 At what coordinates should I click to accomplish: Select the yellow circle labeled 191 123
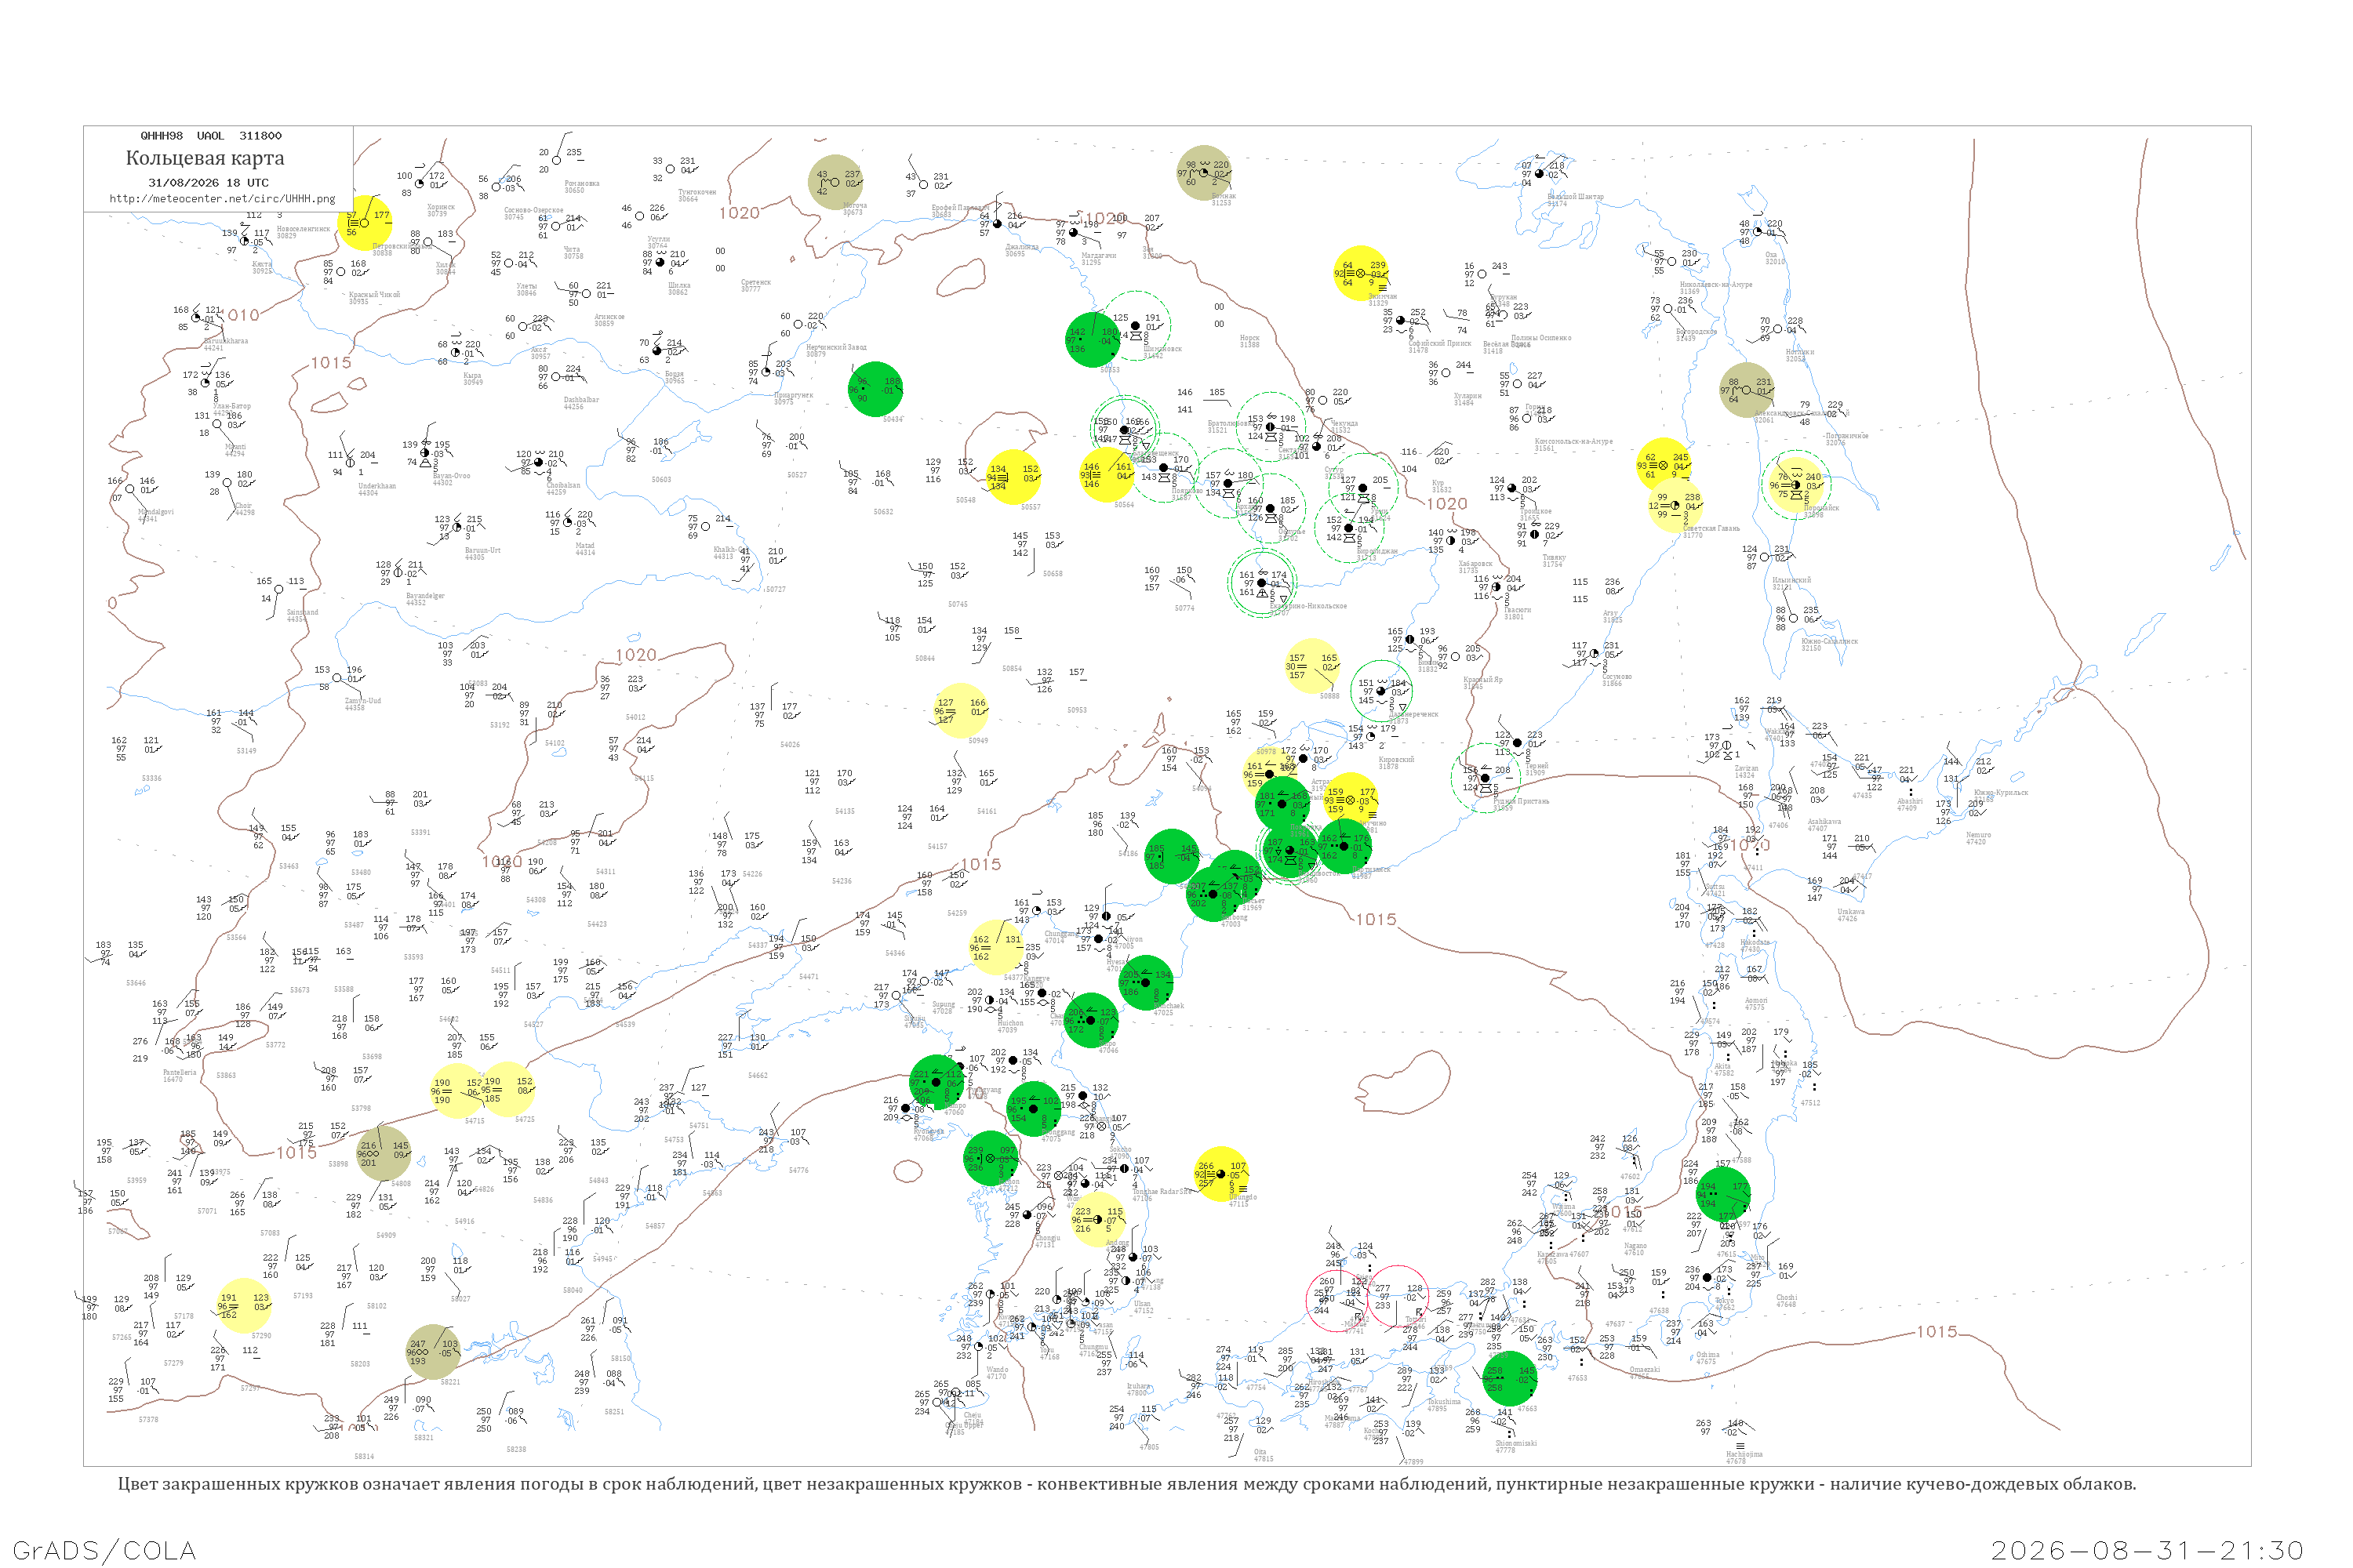tap(243, 1306)
